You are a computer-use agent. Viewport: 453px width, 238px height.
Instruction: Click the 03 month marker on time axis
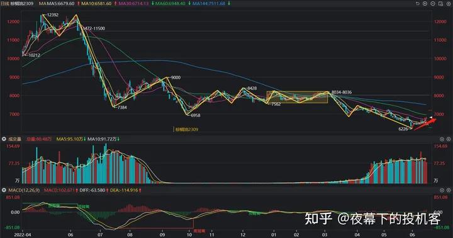[x=325, y=234]
